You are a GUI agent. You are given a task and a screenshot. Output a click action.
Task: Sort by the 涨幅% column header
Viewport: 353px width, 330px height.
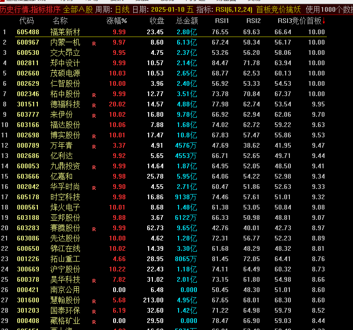tap(116, 21)
